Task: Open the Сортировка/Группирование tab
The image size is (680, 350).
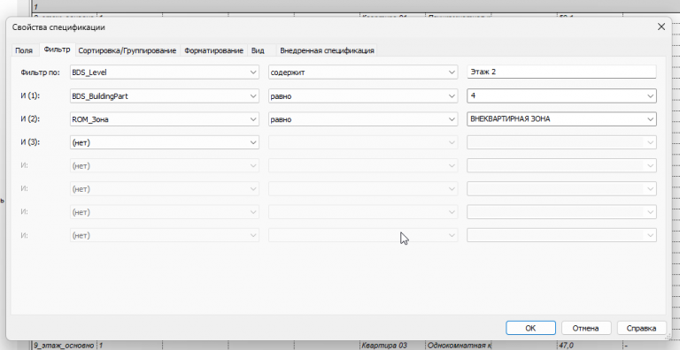Action: [x=127, y=50]
